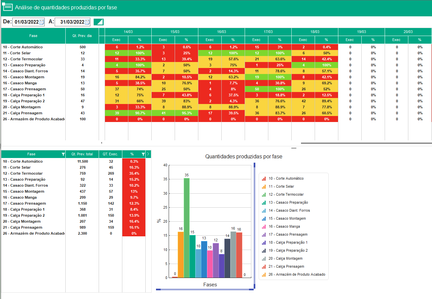Click the 14/03 date column header

coord(128,32)
